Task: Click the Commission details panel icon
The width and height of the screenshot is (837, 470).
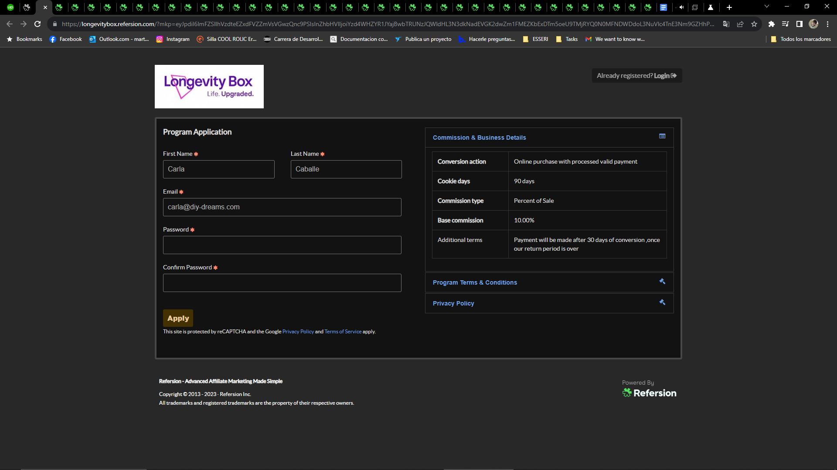Action: [x=662, y=136]
